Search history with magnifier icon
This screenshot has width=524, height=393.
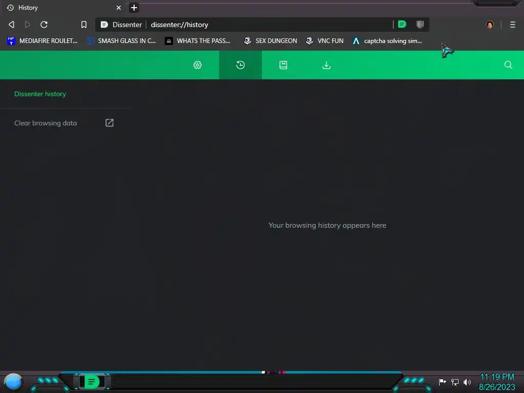(x=508, y=65)
